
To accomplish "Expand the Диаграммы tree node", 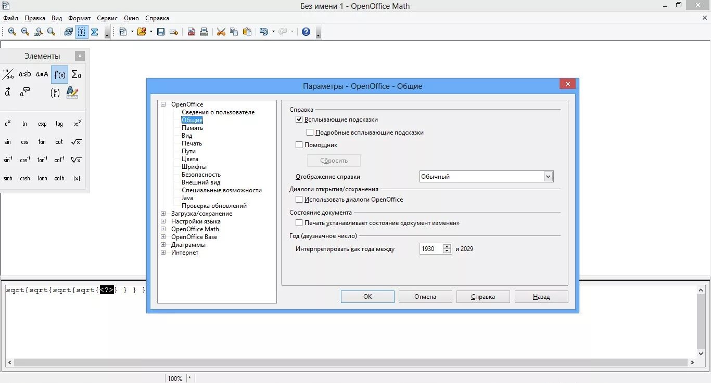I will pyautogui.click(x=163, y=245).
